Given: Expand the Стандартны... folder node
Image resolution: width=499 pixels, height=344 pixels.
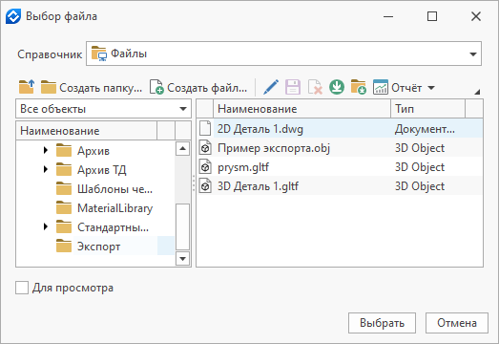Looking at the screenshot, I should [x=46, y=226].
